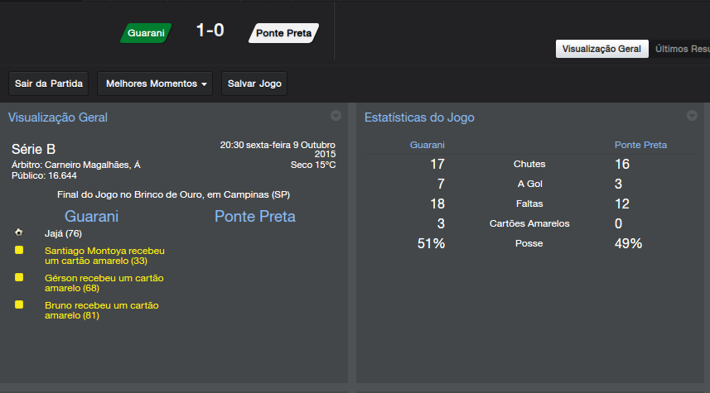The width and height of the screenshot is (710, 393).
Task: Switch to the Últimos Resultados tab
Action: pyautogui.click(x=682, y=49)
